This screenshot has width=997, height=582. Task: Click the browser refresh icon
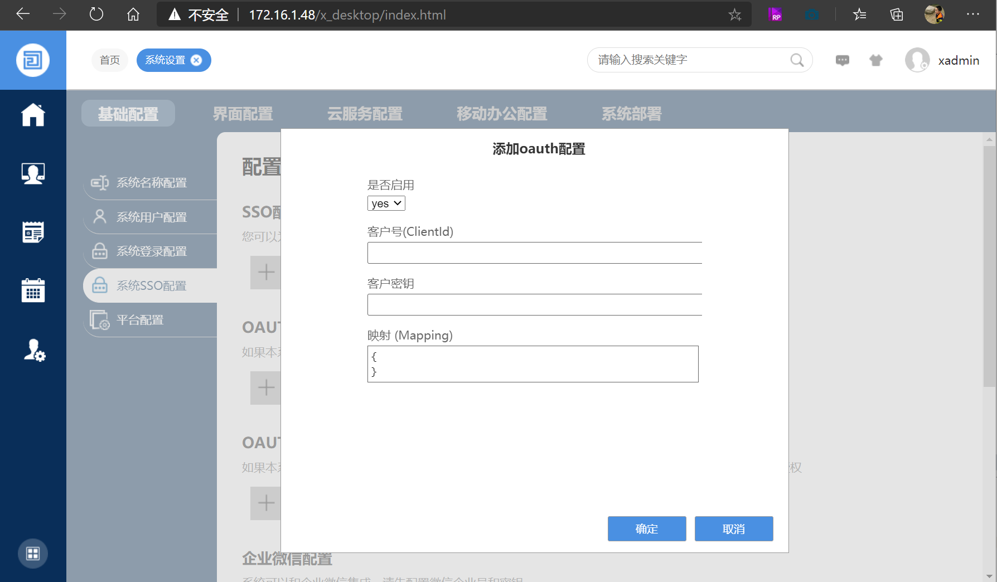(x=96, y=14)
